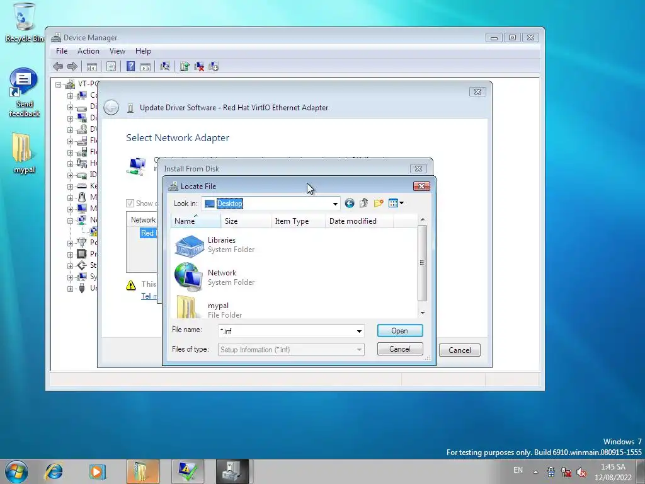Click the EN language indicator in taskbar

coord(518,470)
